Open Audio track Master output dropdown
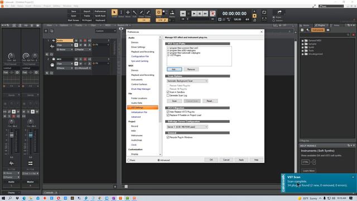 [x=83, y=50]
